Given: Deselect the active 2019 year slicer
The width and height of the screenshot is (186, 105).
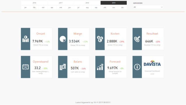Looking at the screenshot, I should pos(114,3).
